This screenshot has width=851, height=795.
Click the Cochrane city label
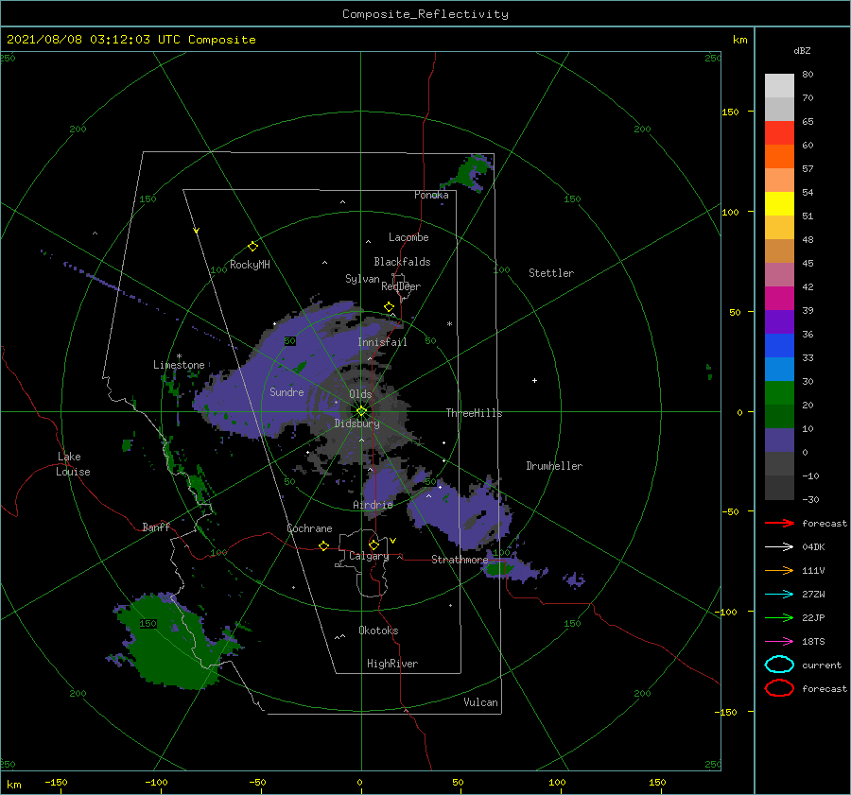coord(309,528)
